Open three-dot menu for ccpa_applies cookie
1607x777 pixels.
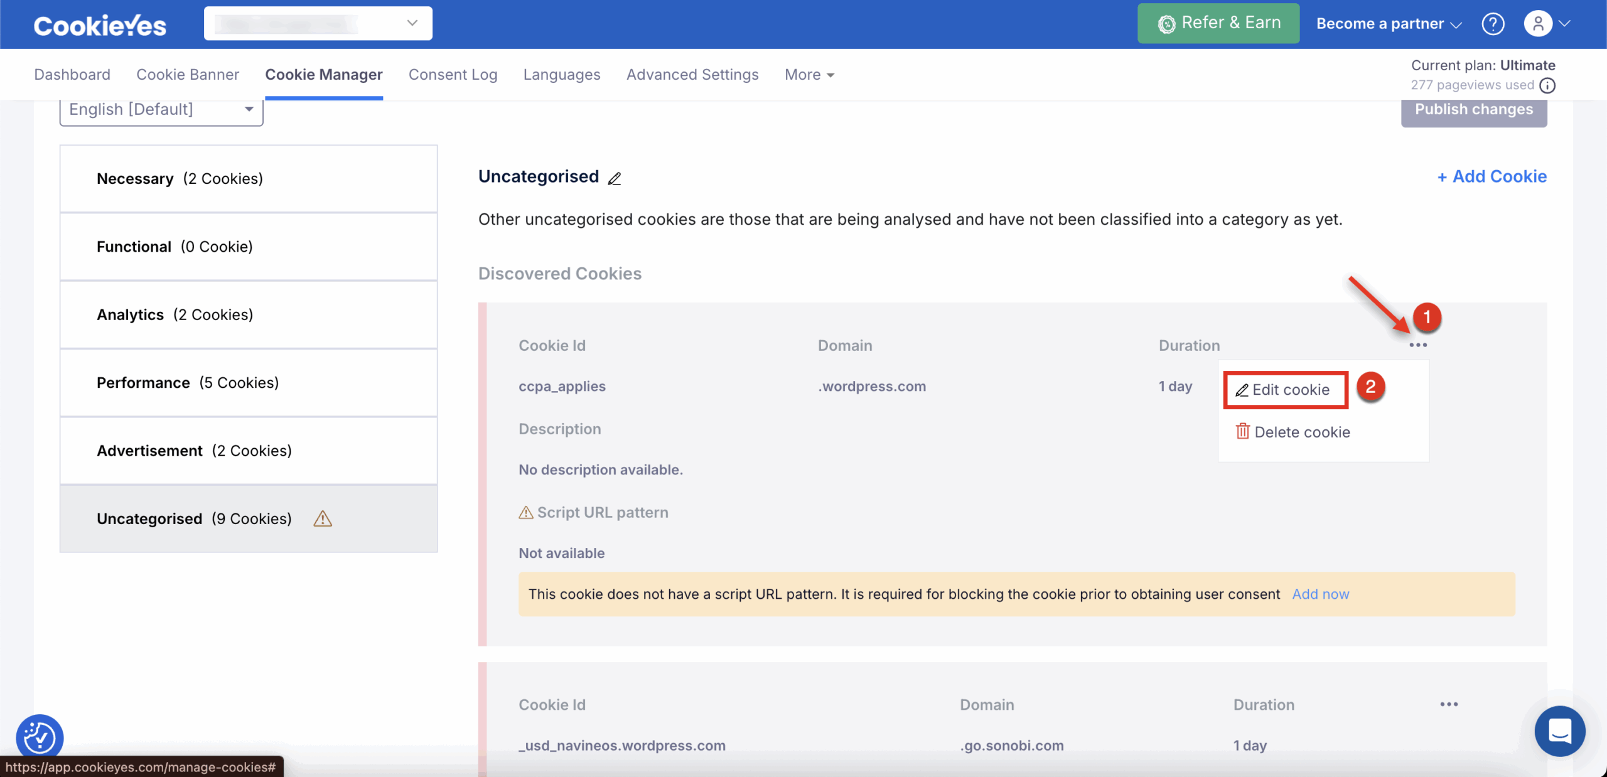[x=1417, y=345]
